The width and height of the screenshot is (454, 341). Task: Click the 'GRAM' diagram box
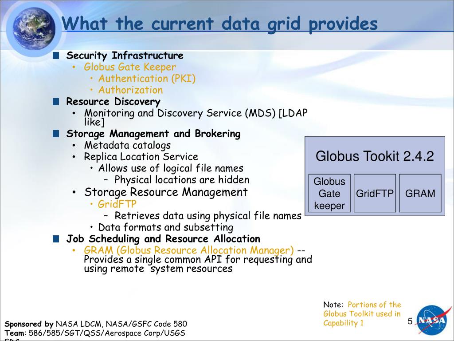point(420,194)
